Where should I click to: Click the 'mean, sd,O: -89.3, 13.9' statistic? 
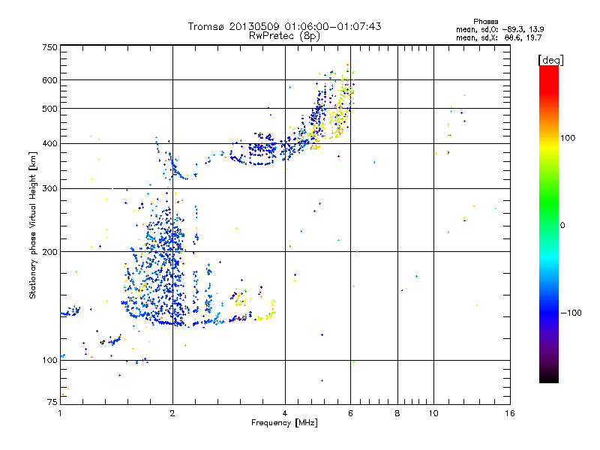click(x=499, y=29)
